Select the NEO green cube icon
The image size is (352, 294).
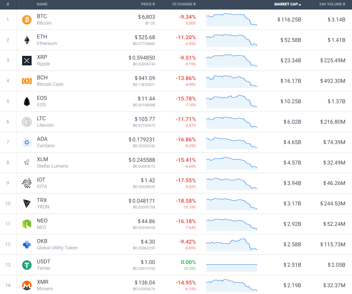tap(27, 224)
